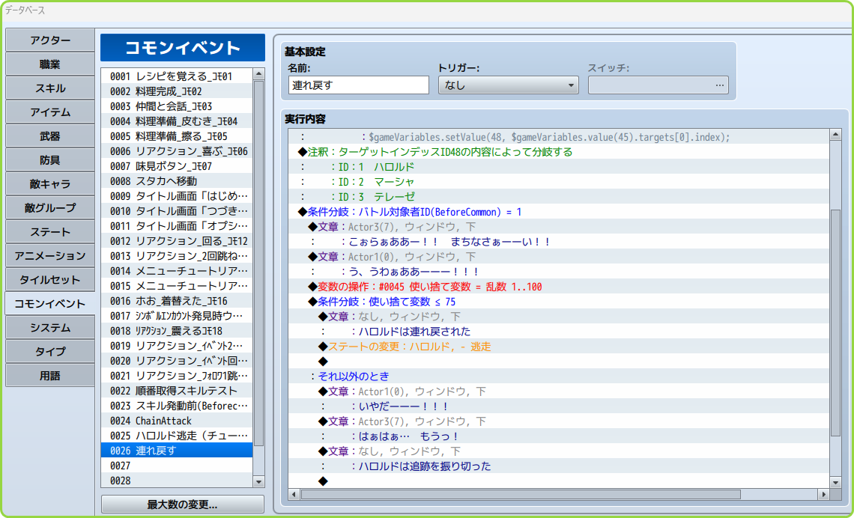Image resolution: width=854 pixels, height=518 pixels.
Task: Open the アクター database tab
Action: point(50,40)
